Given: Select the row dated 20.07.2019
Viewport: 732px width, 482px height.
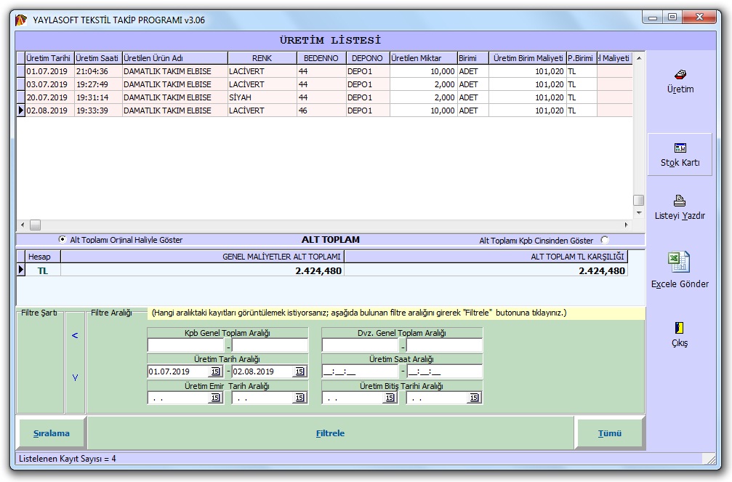Looking at the screenshot, I should [324, 97].
